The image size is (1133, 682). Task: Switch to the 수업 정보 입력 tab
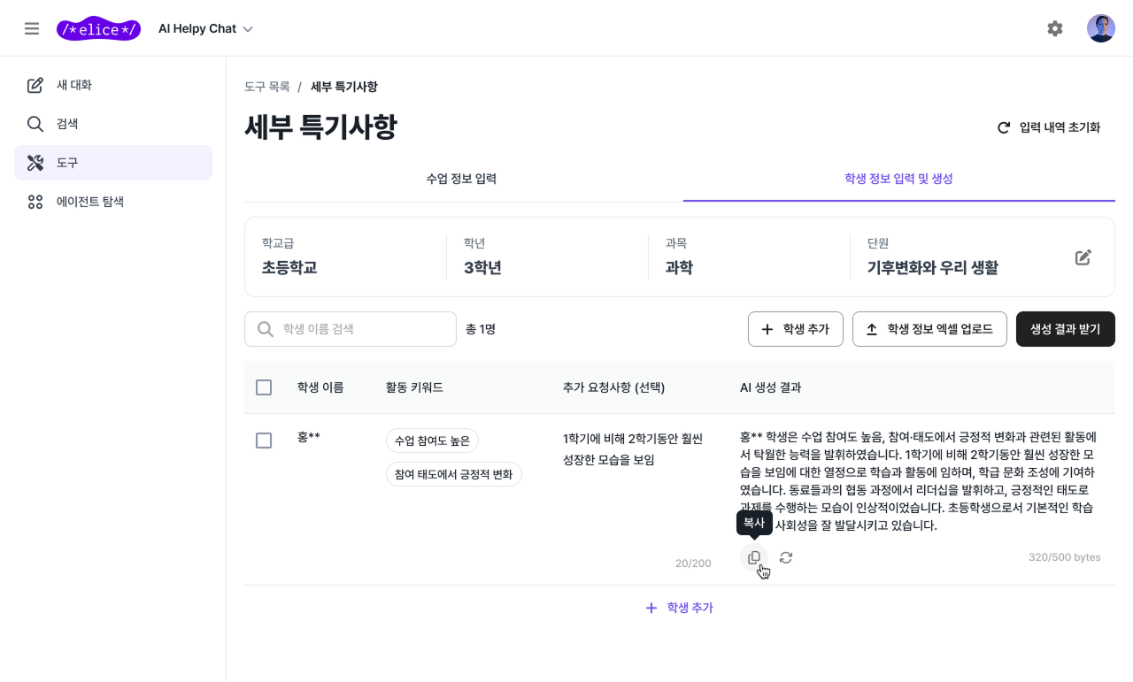(461, 178)
